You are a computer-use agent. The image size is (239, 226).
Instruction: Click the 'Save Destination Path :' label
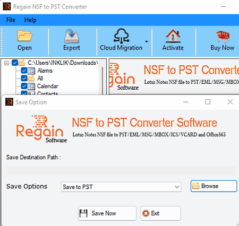click(x=33, y=157)
